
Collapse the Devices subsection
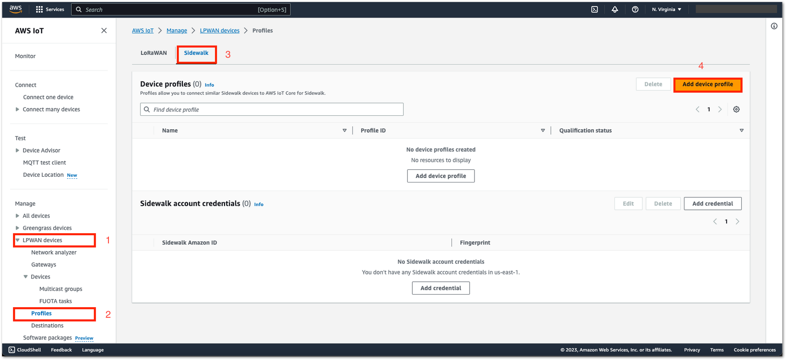point(25,277)
